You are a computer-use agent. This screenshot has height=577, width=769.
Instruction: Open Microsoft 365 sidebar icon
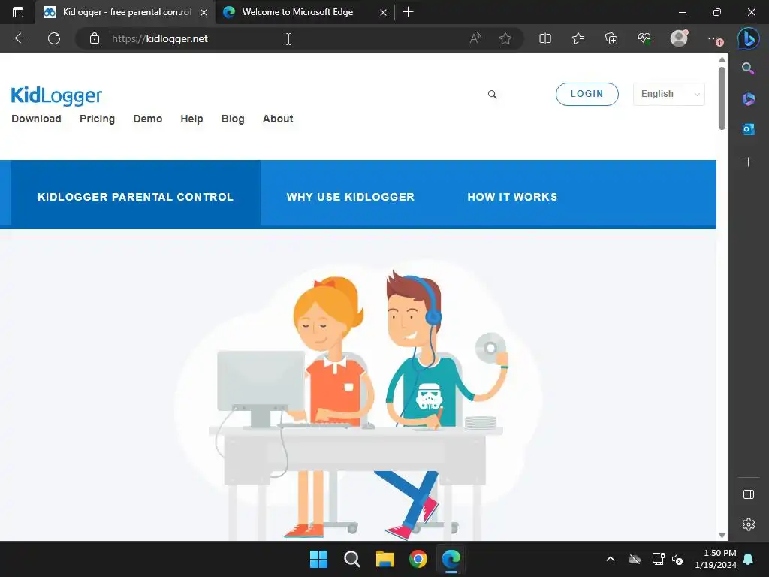749,98
